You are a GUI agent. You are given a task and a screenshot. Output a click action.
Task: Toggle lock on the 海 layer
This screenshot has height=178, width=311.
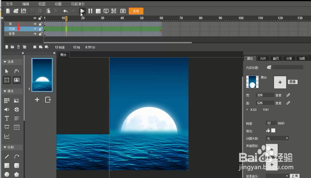[40, 24]
